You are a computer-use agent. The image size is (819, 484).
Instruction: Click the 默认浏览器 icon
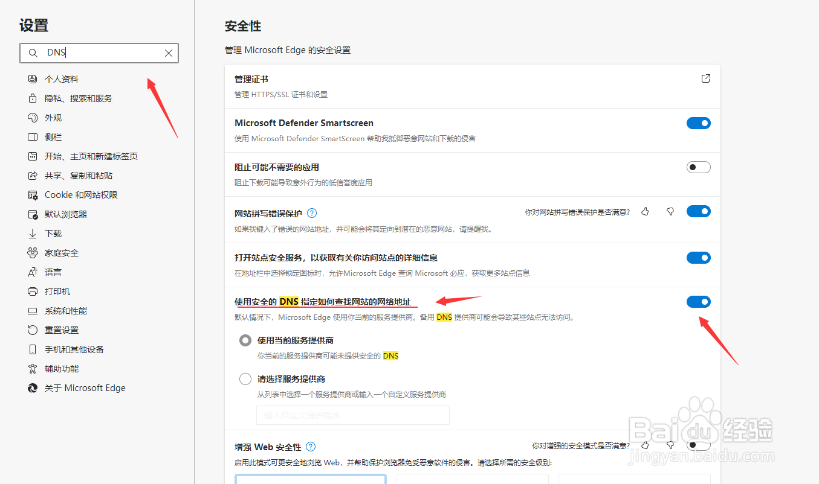click(33, 214)
